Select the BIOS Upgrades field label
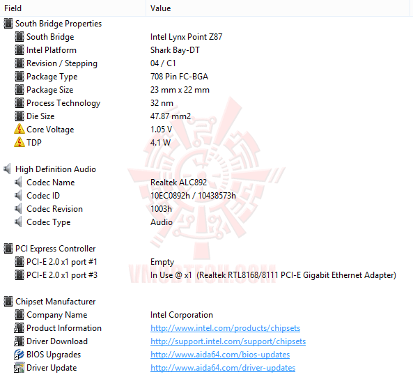 point(54,355)
